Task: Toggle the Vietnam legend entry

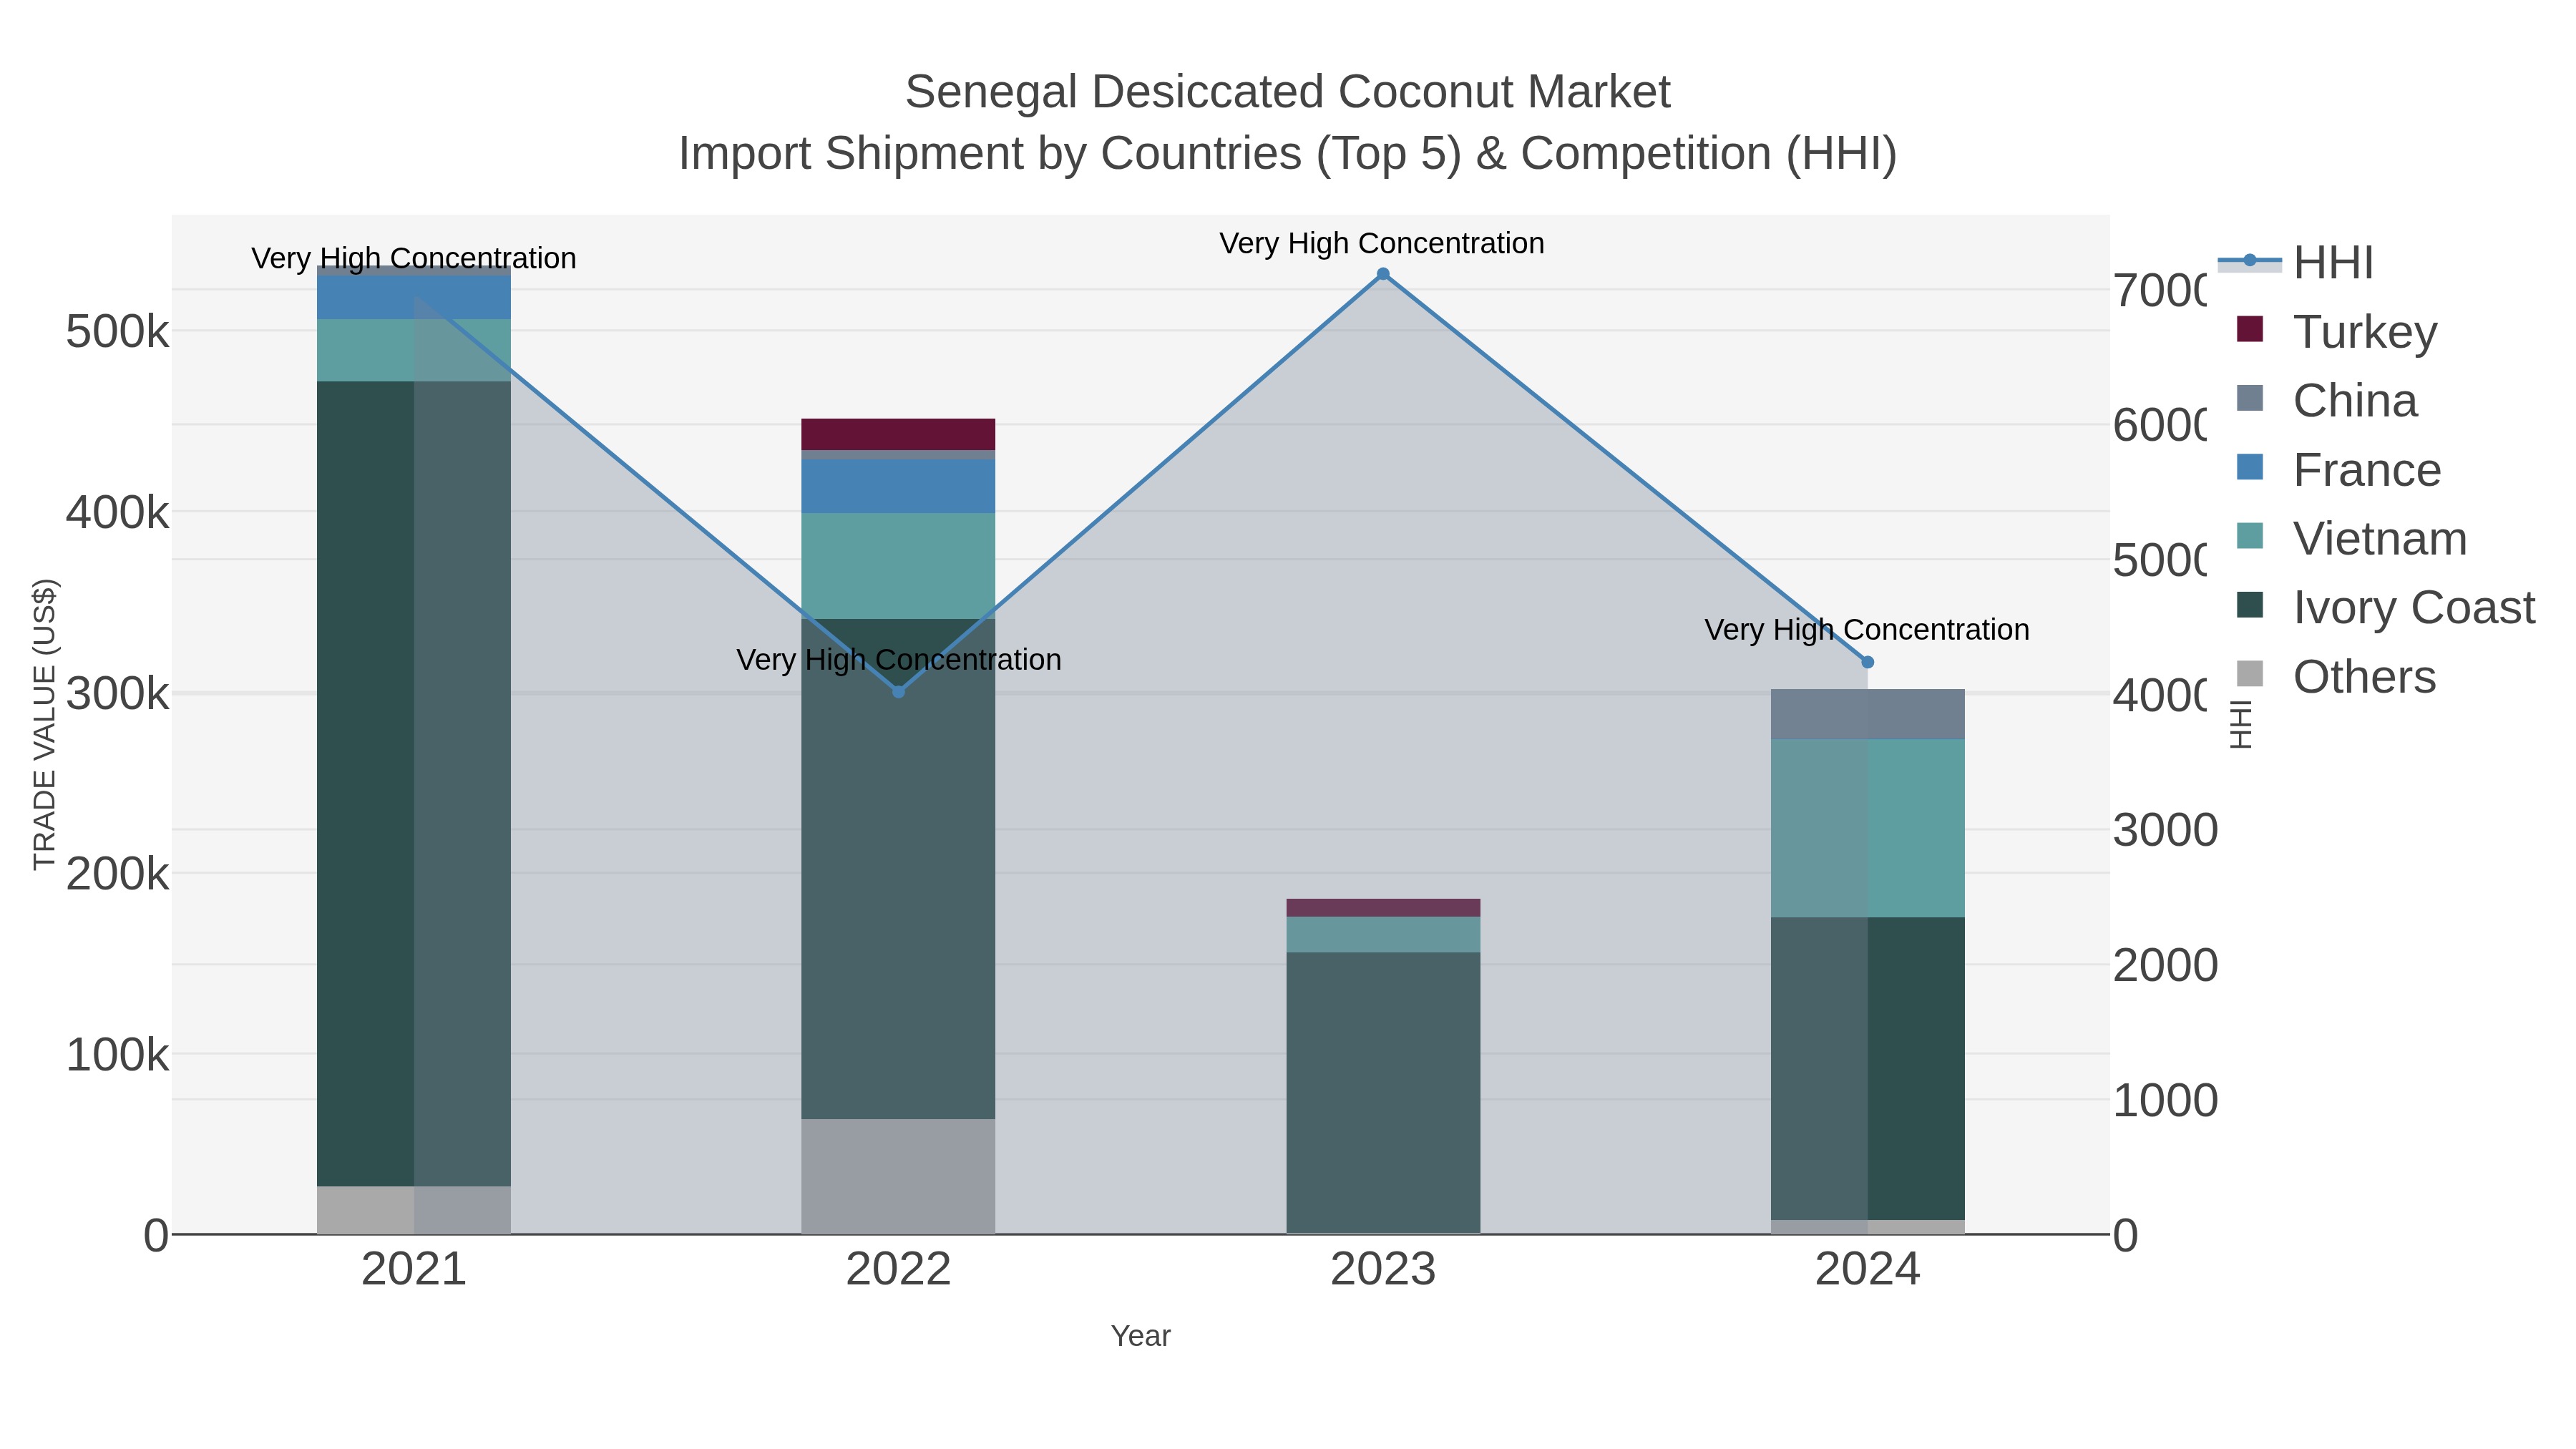Action: [2351, 538]
